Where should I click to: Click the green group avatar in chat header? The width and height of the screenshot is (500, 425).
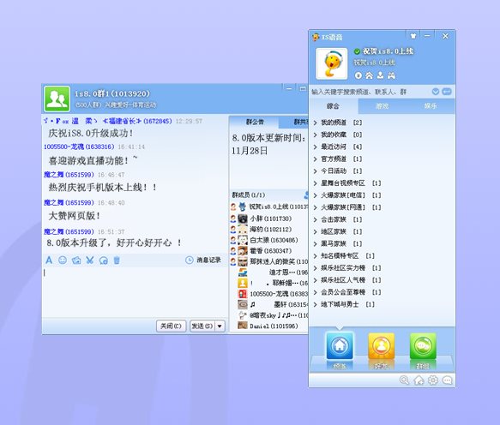pyautogui.click(x=57, y=99)
